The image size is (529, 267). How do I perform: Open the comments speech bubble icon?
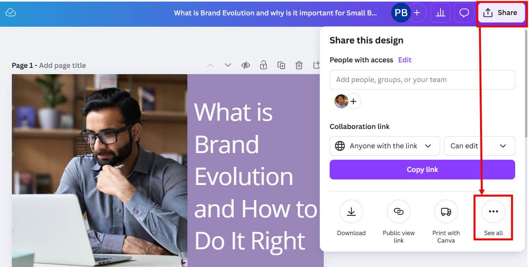tap(464, 13)
